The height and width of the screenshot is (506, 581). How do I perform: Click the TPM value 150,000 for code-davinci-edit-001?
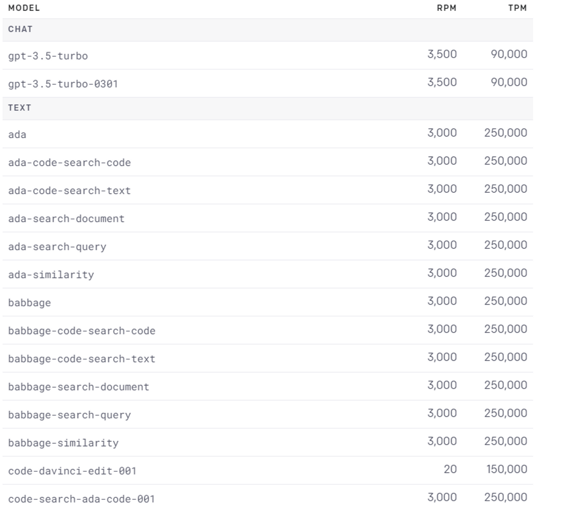coord(507,469)
